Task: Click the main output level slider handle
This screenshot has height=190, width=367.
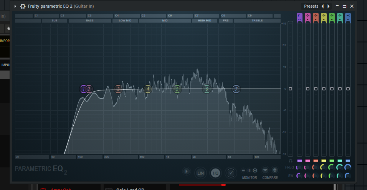Action: tap(290, 89)
